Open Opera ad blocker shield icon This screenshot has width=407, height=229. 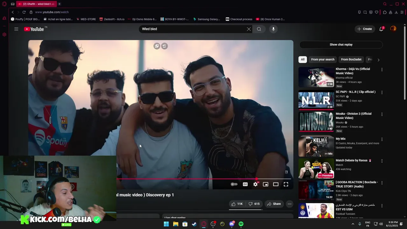click(371, 12)
